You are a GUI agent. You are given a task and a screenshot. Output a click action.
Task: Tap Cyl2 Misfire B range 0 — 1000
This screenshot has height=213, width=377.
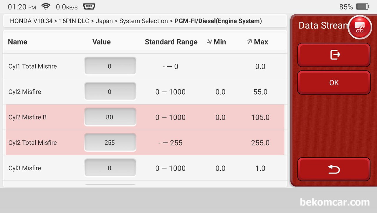tap(171, 117)
